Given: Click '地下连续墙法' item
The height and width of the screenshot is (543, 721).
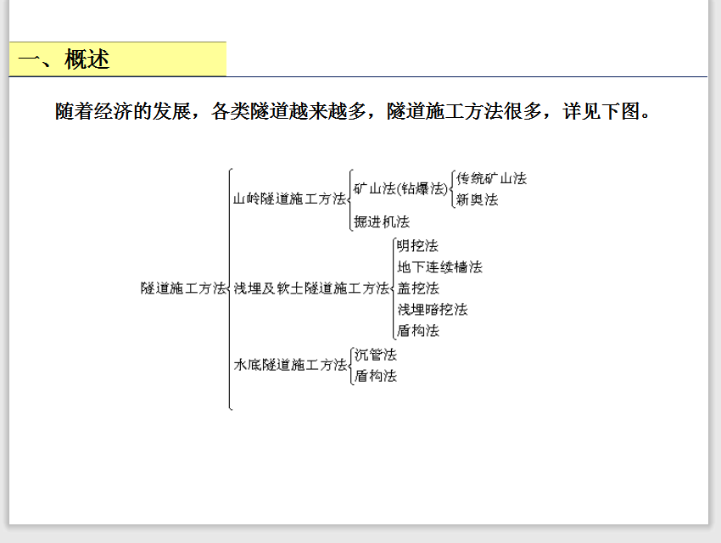Looking at the screenshot, I should coord(439,267).
